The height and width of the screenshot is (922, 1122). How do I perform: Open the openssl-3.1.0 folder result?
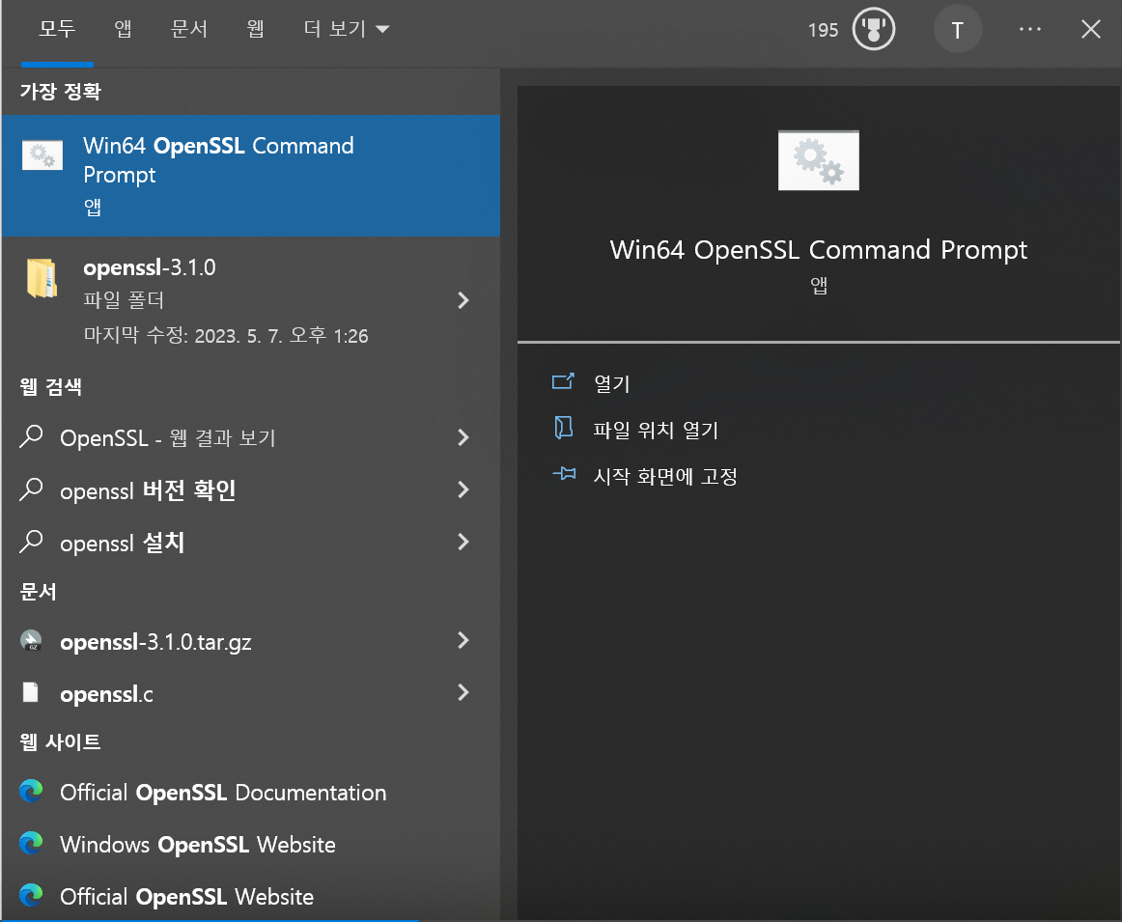point(250,300)
